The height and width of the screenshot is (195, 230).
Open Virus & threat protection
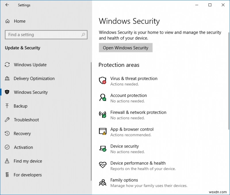(x=134, y=79)
